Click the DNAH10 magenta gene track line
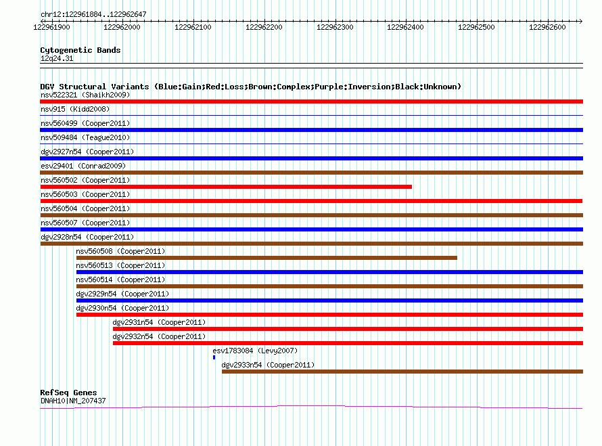Viewport: 602px width, 446px height. (x=311, y=407)
